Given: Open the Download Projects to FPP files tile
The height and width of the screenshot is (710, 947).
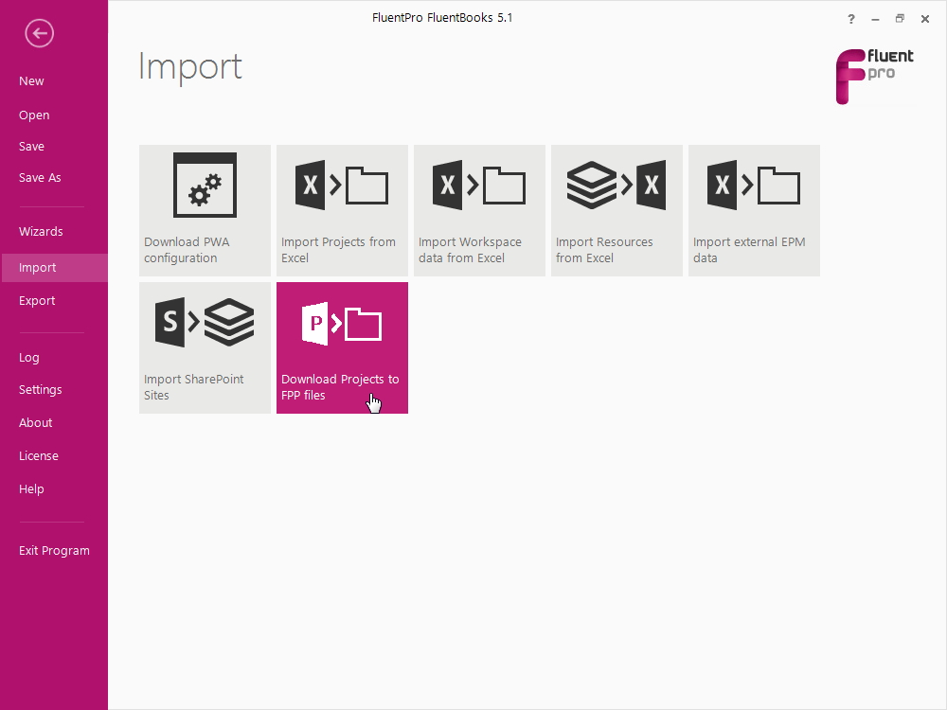Looking at the screenshot, I should tap(343, 347).
